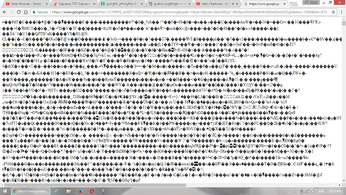Click the vertical scrollbar thumb

[344, 23]
